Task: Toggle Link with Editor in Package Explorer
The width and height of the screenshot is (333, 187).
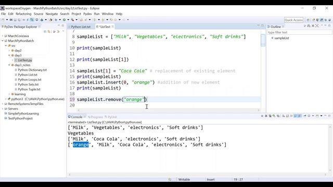Action: click(x=49, y=32)
